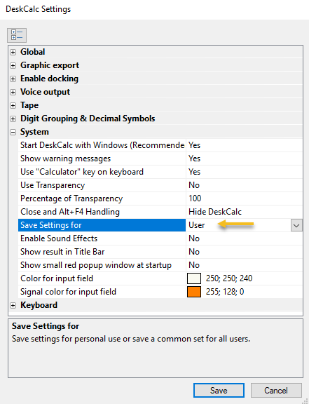Screen dimensions: 309x404
Task: Click the Save button
Action: (219, 391)
